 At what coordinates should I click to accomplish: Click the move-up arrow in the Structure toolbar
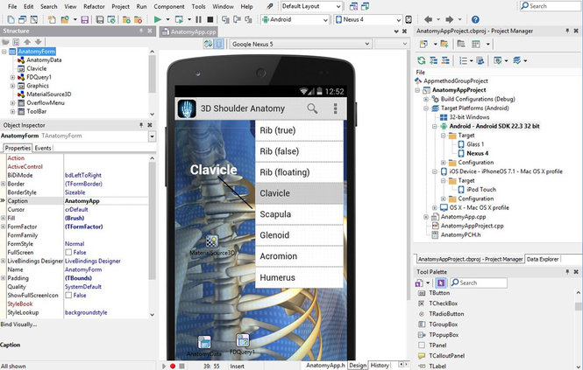coord(27,42)
